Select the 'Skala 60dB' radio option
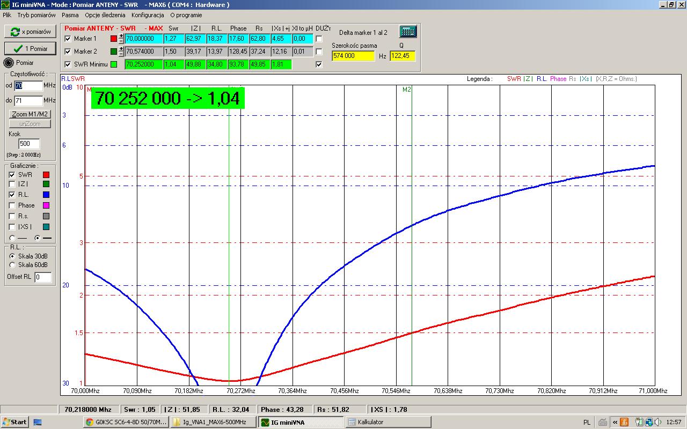This screenshot has width=687, height=429. pos(12,265)
